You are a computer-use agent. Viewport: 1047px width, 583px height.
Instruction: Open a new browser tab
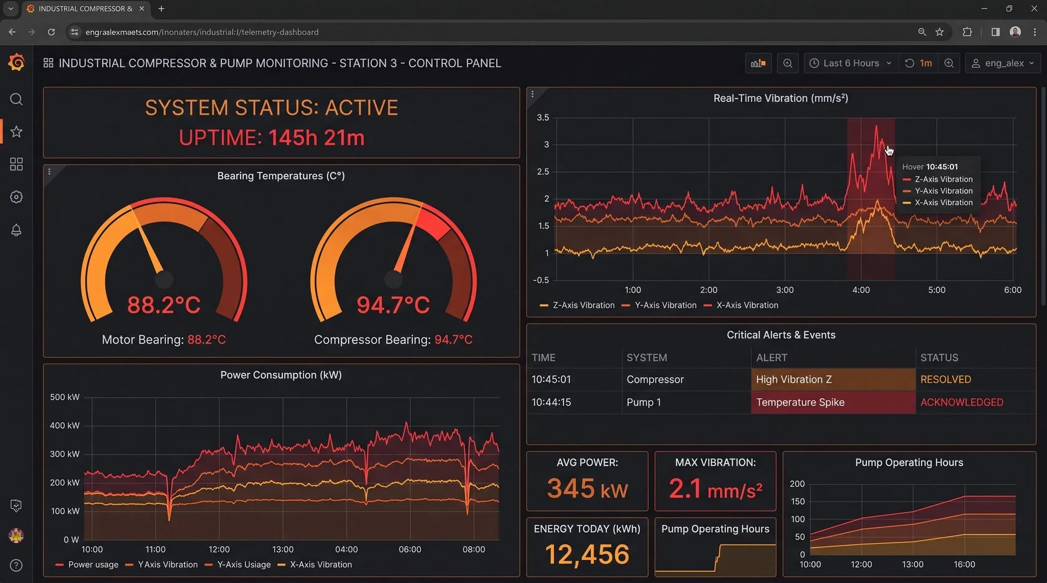point(161,9)
